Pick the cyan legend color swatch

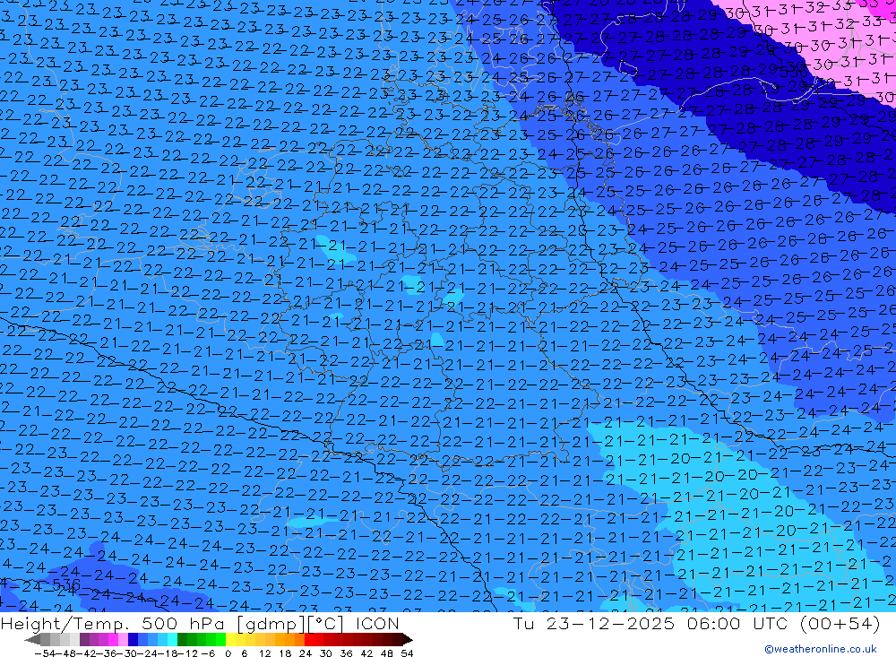click(172, 640)
